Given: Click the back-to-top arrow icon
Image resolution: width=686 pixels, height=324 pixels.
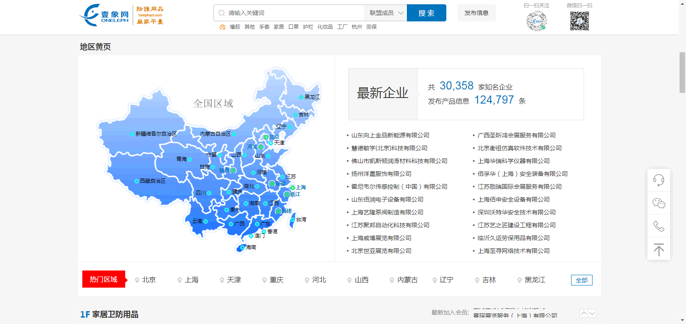Looking at the screenshot, I should coord(659,250).
